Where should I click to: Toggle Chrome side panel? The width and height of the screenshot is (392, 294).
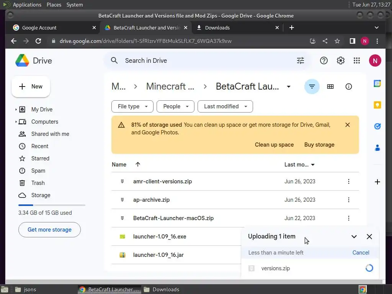pos(353,41)
